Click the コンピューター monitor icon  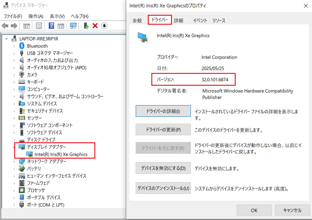(x=22, y=89)
